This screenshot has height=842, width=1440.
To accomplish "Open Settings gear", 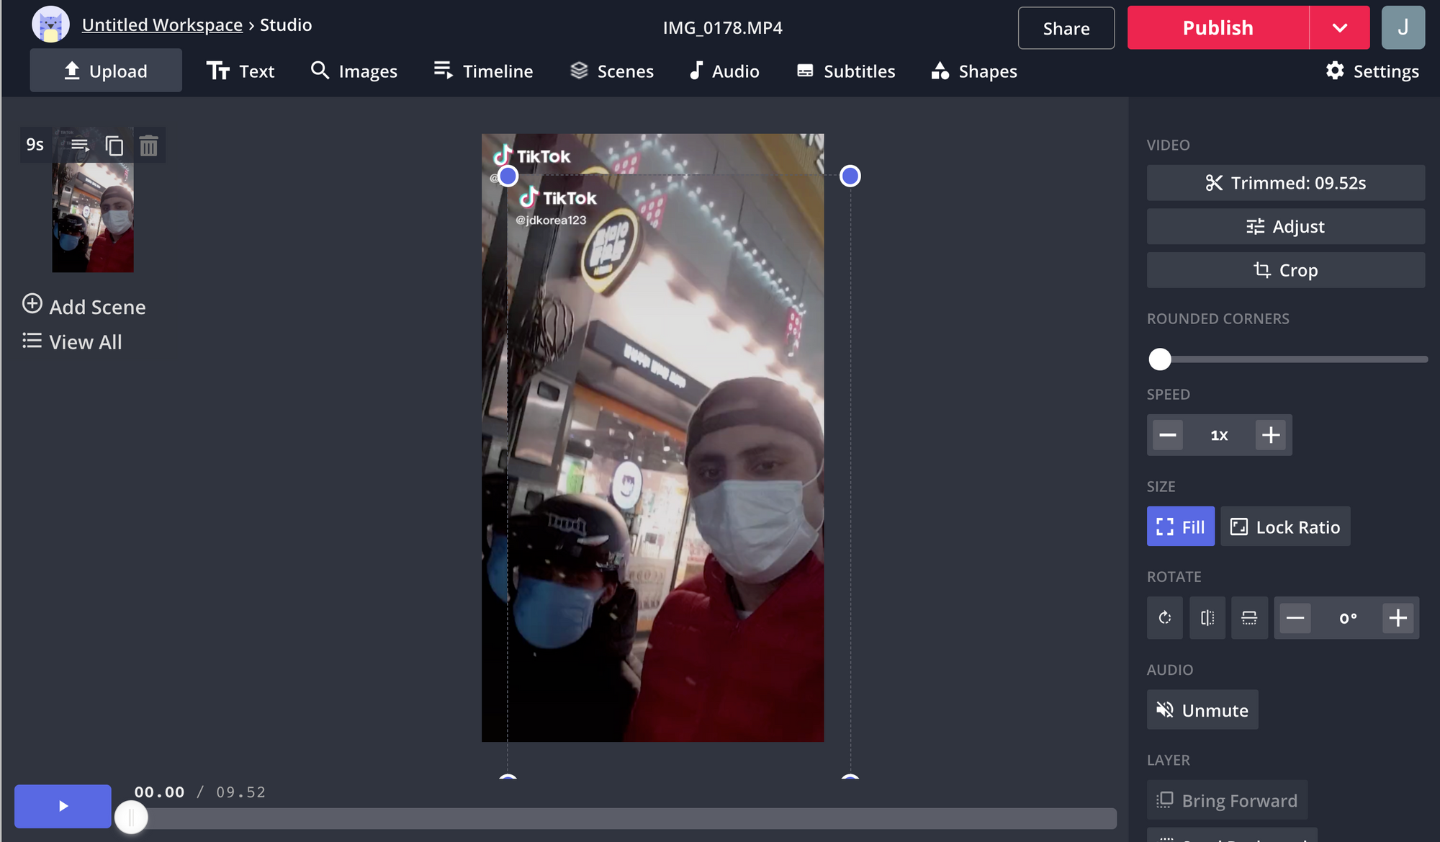I will (1372, 71).
